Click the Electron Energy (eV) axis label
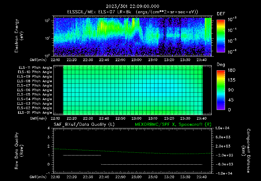The width and height of the screenshot is (261, 181). (x=19, y=36)
